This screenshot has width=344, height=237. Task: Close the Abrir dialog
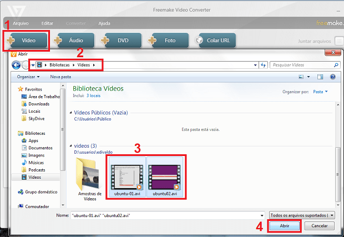tap(333, 52)
